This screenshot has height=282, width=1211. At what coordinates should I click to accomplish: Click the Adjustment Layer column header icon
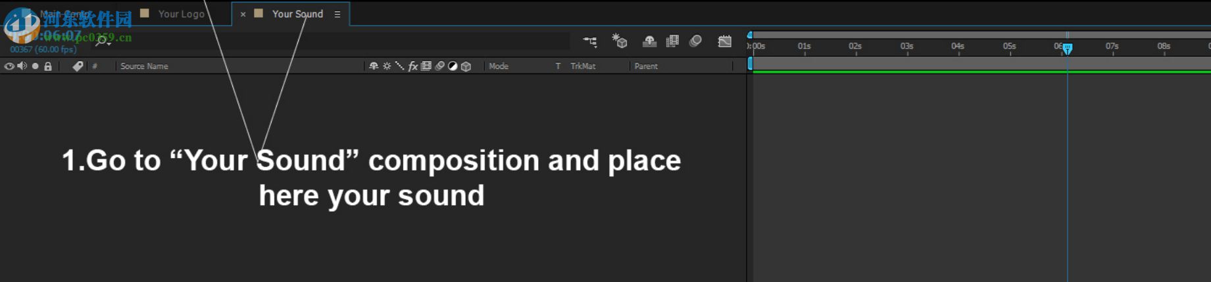pyautogui.click(x=453, y=66)
